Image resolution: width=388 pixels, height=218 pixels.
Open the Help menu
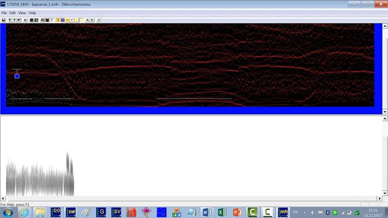click(32, 13)
